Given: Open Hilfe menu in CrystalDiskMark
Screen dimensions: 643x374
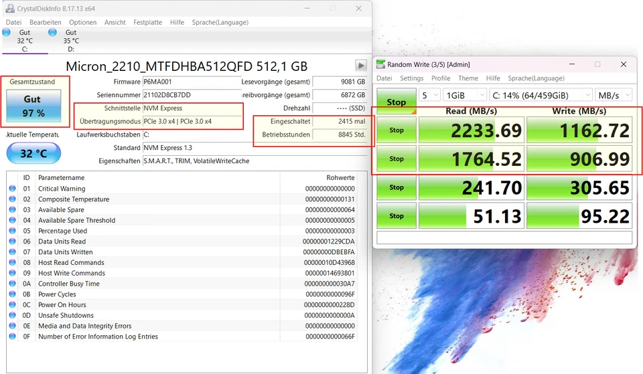Looking at the screenshot, I should click(x=493, y=78).
